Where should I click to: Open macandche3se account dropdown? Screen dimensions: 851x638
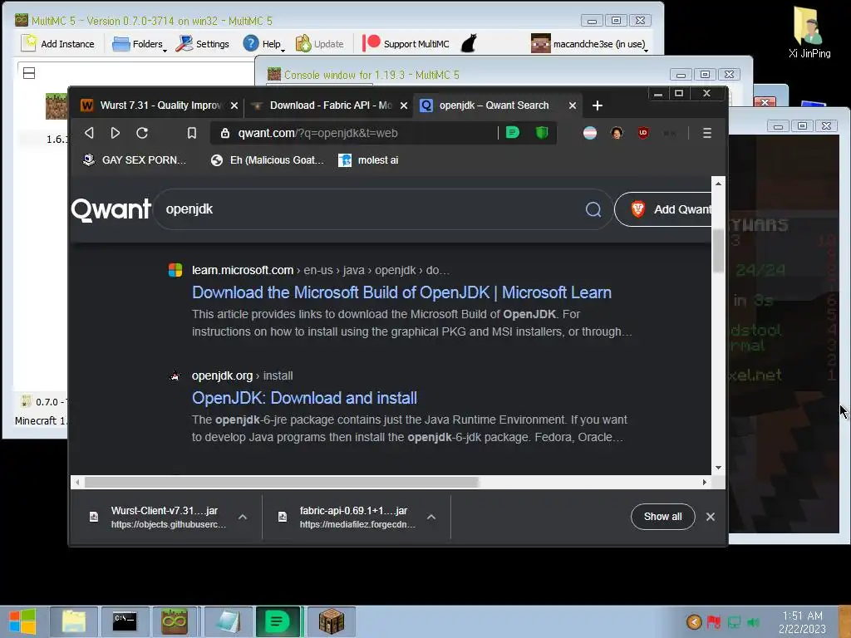(590, 44)
